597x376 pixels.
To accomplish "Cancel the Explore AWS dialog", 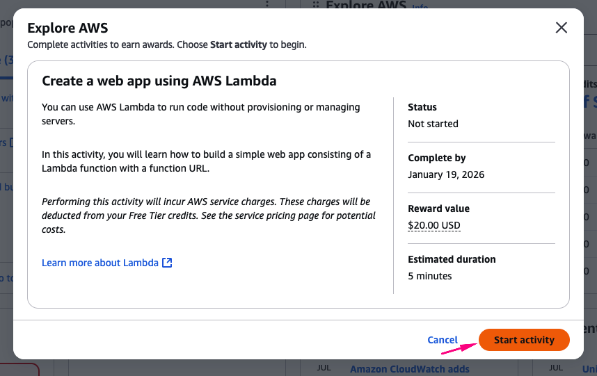I will 443,340.
